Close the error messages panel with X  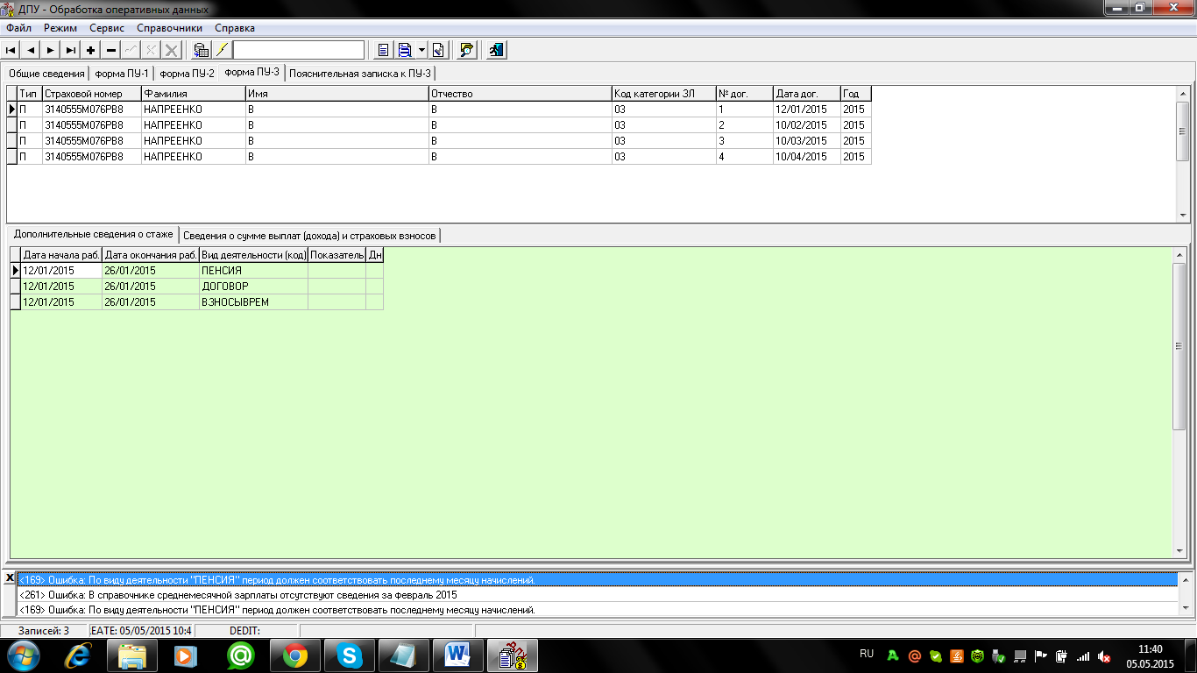tap(9, 577)
